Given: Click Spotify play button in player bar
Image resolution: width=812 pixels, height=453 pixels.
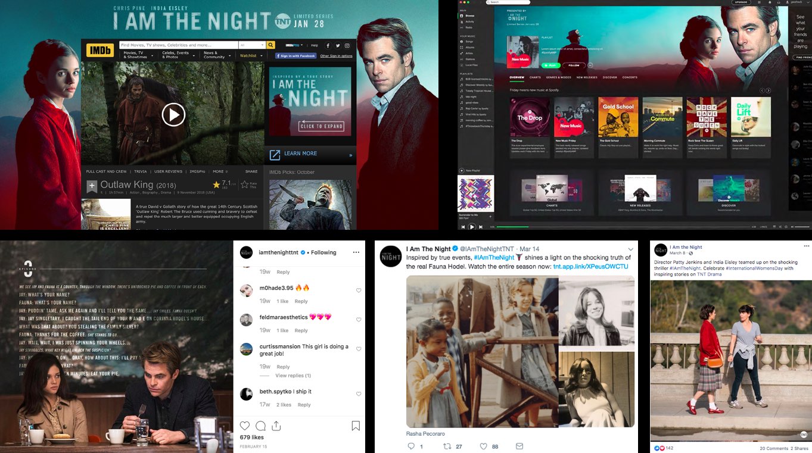Looking at the screenshot, I should 472,227.
